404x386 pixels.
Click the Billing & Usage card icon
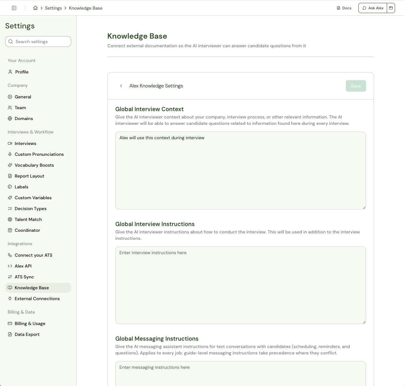[x=10, y=323]
